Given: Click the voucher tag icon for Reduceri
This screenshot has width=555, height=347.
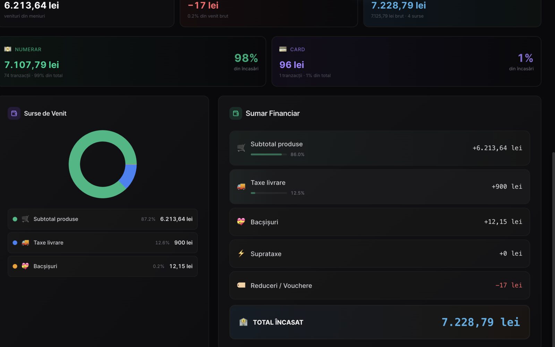Looking at the screenshot, I should tap(241, 285).
